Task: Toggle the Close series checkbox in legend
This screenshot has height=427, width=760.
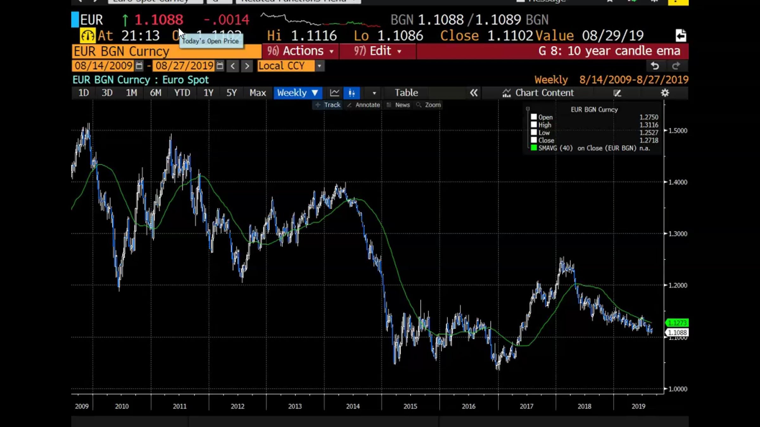Action: point(534,140)
